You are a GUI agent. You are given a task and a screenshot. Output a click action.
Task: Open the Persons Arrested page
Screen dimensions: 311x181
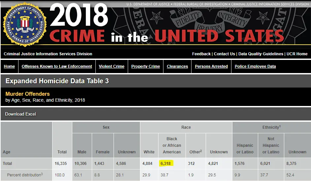tap(211, 66)
